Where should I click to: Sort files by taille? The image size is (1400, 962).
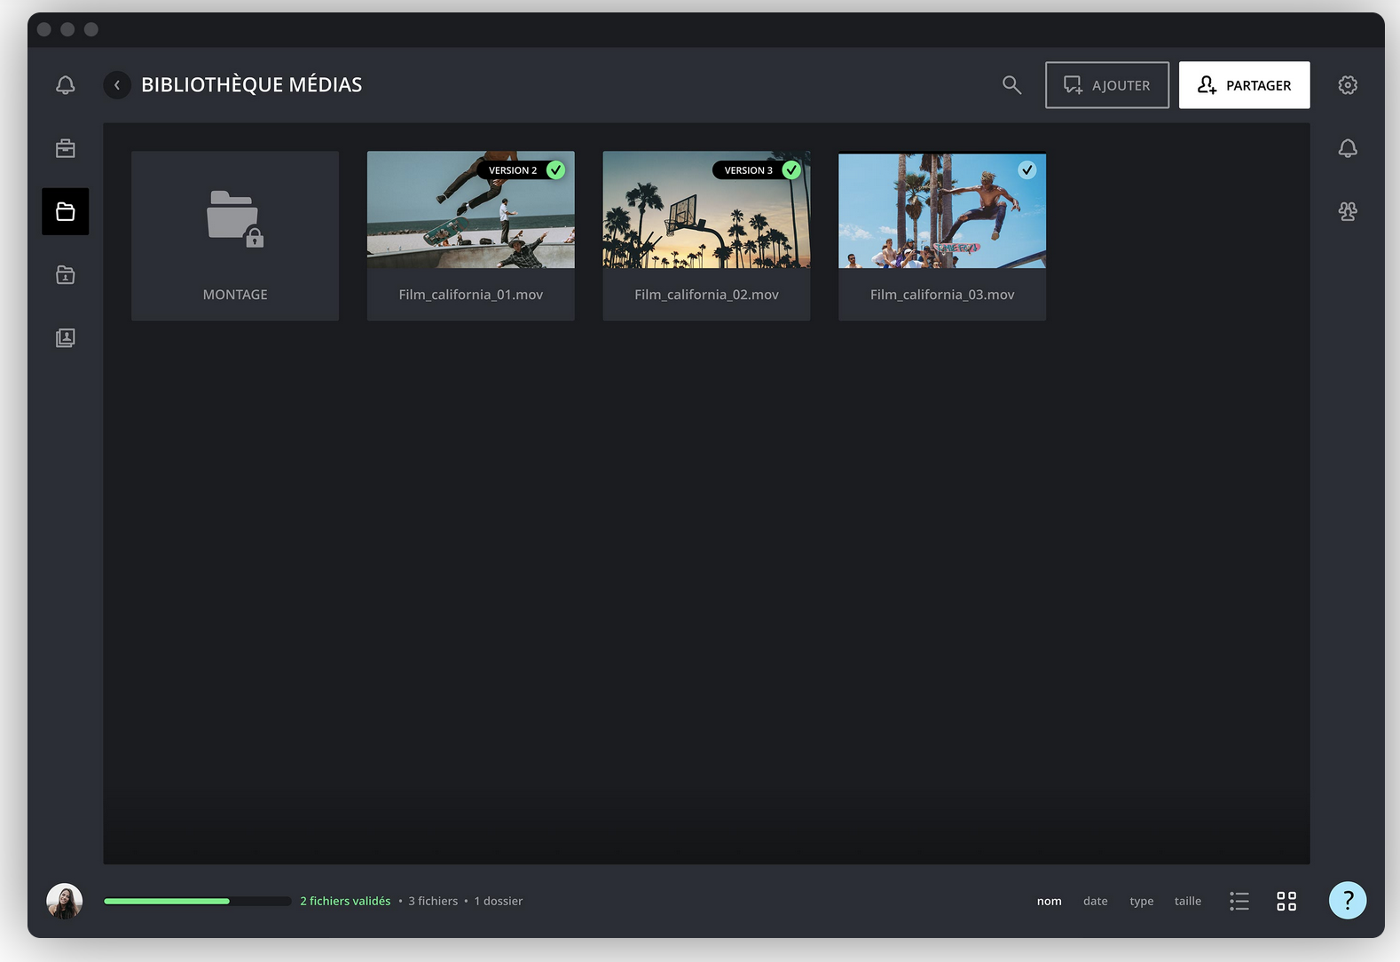click(x=1187, y=902)
